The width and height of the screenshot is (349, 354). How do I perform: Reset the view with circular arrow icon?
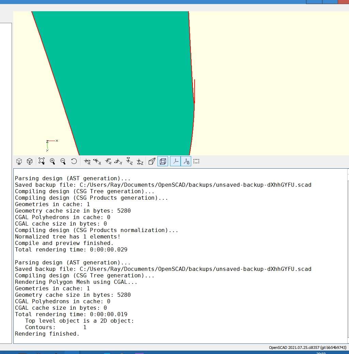(x=74, y=161)
